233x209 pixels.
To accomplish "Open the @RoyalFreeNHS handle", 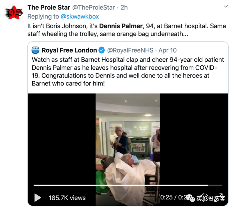I will pos(130,50).
